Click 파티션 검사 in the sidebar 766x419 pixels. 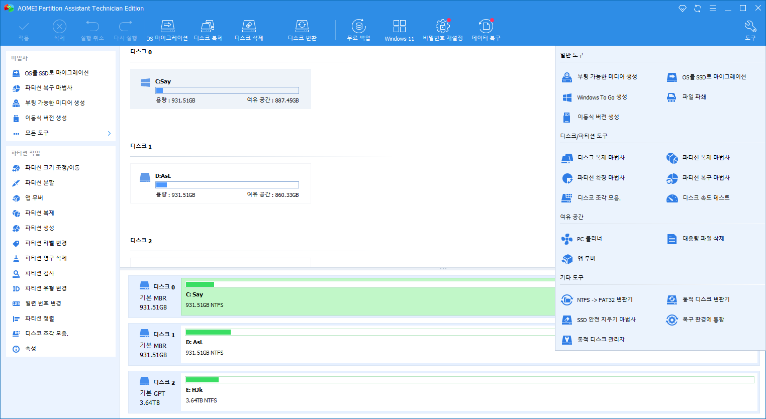coord(33,273)
